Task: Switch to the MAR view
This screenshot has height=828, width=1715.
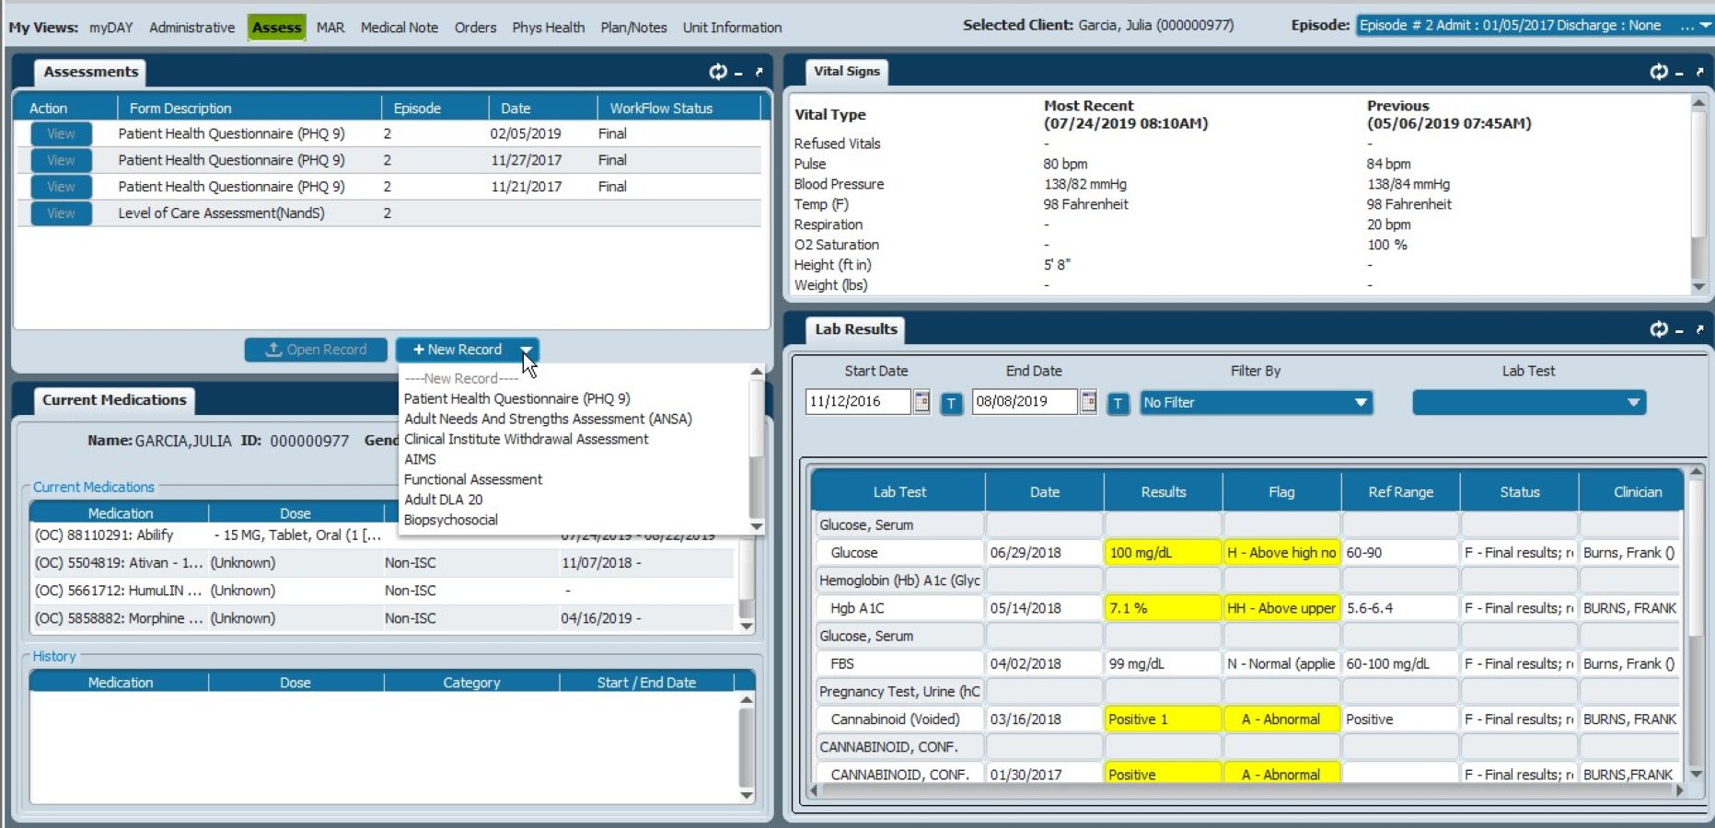Action: coord(330,27)
